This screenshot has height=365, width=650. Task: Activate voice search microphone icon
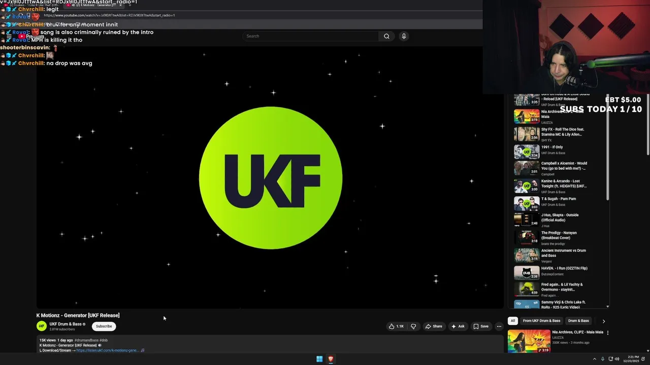[x=404, y=36]
